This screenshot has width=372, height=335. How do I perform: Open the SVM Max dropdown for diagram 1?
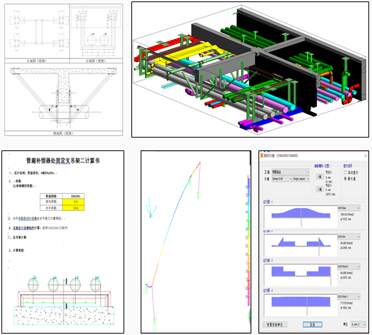coord(348,208)
